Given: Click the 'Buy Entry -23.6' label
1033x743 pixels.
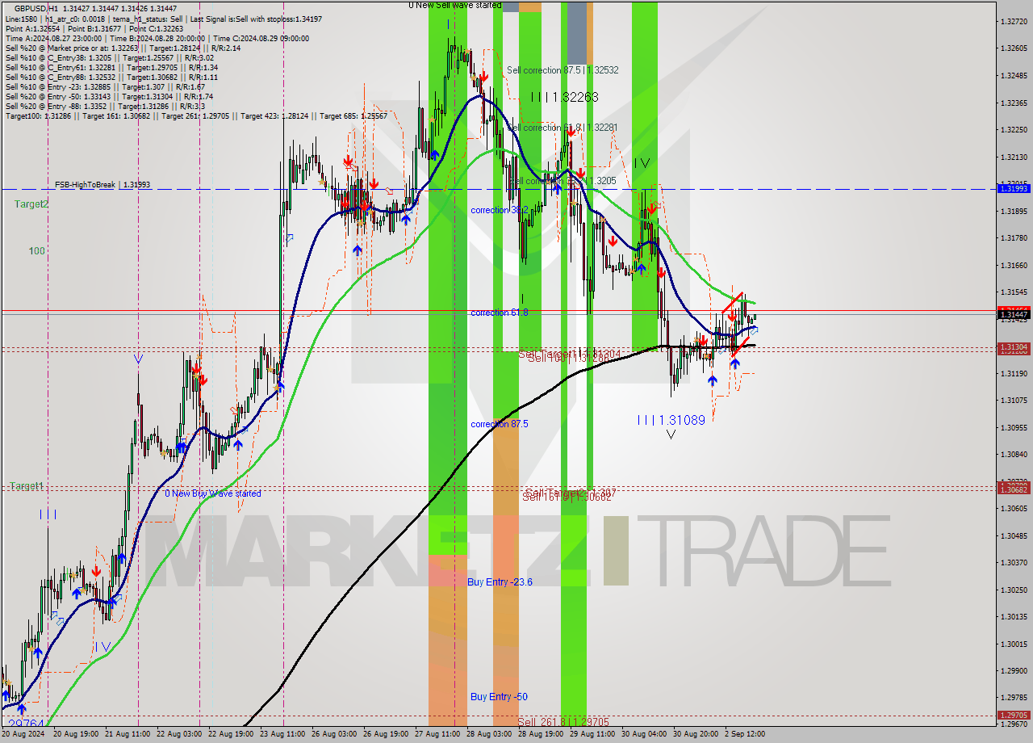Looking at the screenshot, I should pos(500,581).
